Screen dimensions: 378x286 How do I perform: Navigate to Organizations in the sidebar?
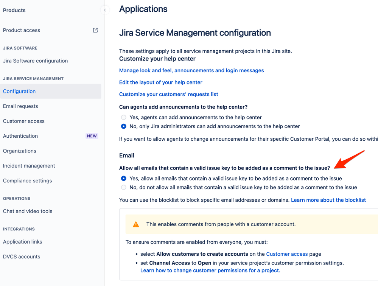20,151
